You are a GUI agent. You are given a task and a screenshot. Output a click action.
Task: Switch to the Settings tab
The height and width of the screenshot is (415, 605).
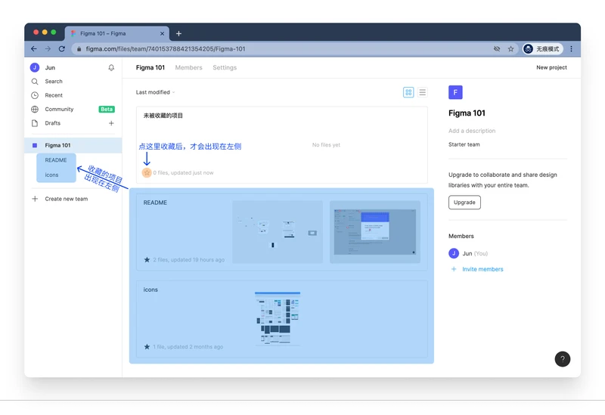225,67
